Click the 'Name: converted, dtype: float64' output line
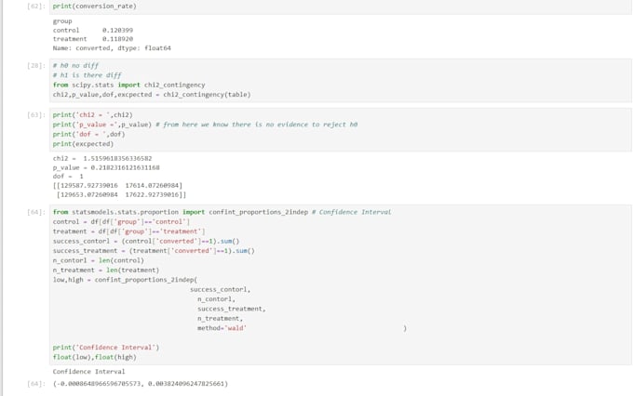Image resolution: width=633 pixels, height=396 pixels. tap(112, 48)
